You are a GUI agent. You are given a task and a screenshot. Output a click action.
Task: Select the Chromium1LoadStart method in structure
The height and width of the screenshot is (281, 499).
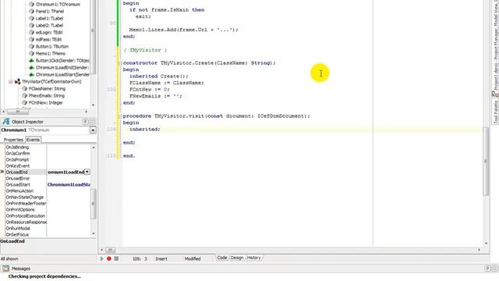pyautogui.click(x=62, y=75)
